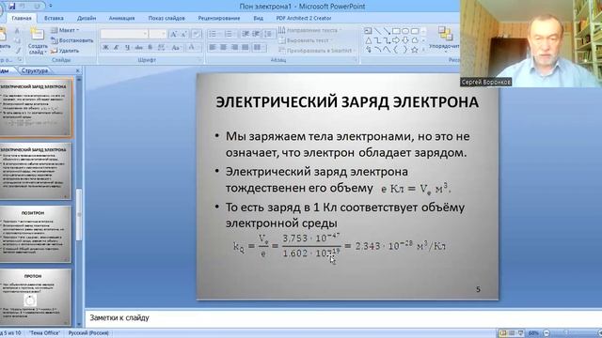Open line spacing options
The height and width of the screenshot is (338, 602).
pyautogui.click(x=269, y=35)
